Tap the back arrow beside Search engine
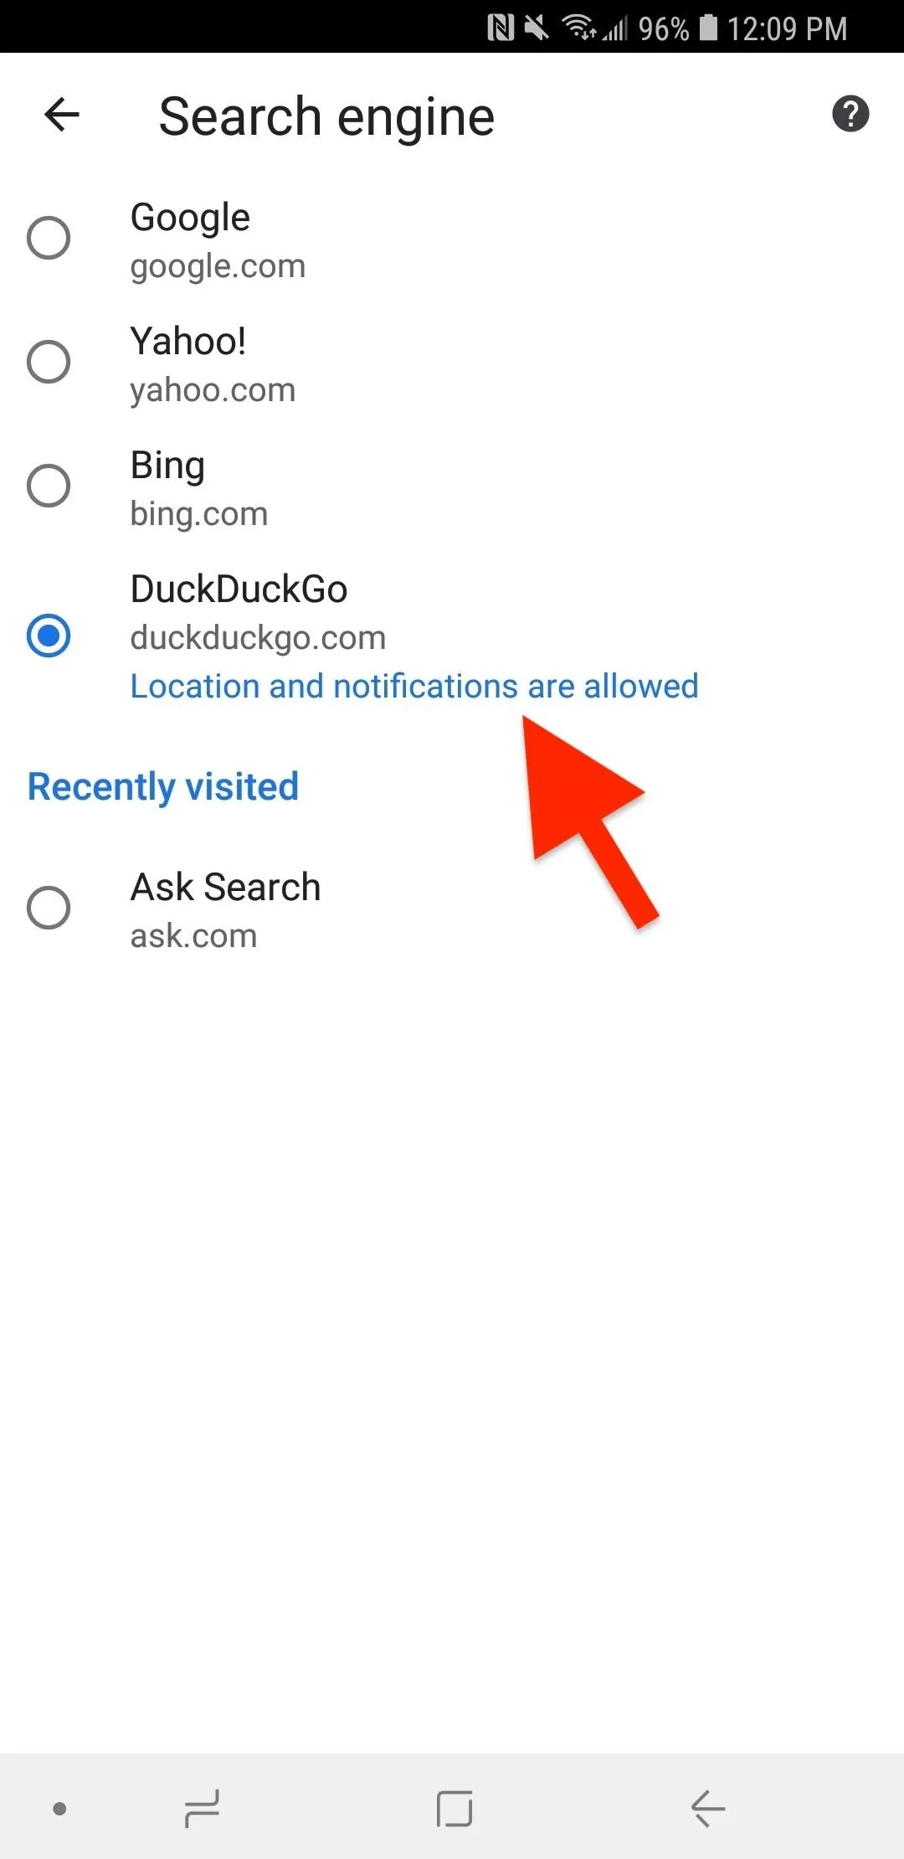Viewport: 904px width, 1859px height. coord(62,115)
